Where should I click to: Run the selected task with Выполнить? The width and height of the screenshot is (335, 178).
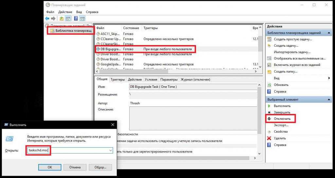point(282,106)
